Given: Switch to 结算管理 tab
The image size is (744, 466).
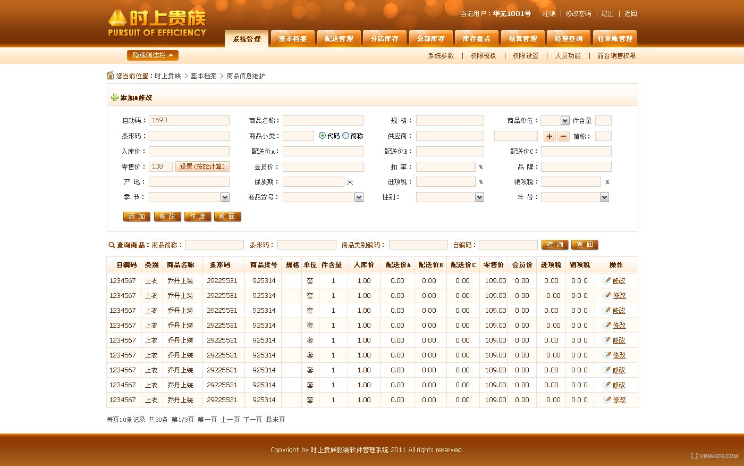Looking at the screenshot, I should coord(523,39).
